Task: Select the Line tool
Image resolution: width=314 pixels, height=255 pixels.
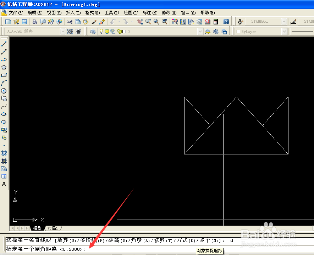Action: (x=4, y=44)
